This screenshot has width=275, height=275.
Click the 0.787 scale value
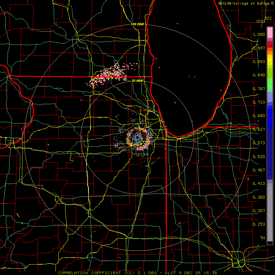[259, 89]
